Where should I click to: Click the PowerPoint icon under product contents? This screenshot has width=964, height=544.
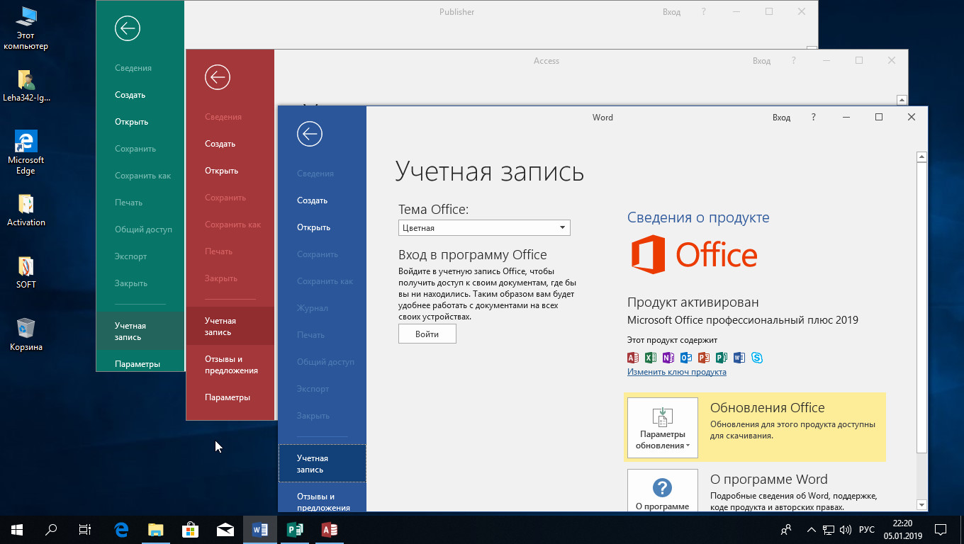(x=704, y=358)
